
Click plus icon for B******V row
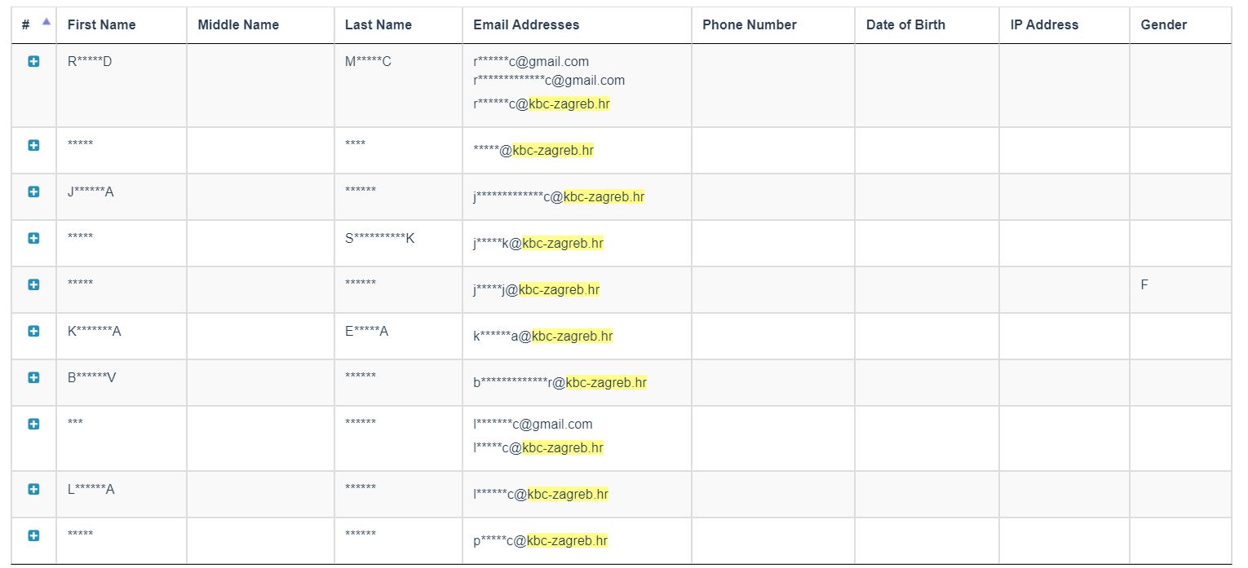33,377
